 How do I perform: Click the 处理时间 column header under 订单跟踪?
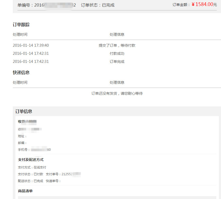coord(20,34)
